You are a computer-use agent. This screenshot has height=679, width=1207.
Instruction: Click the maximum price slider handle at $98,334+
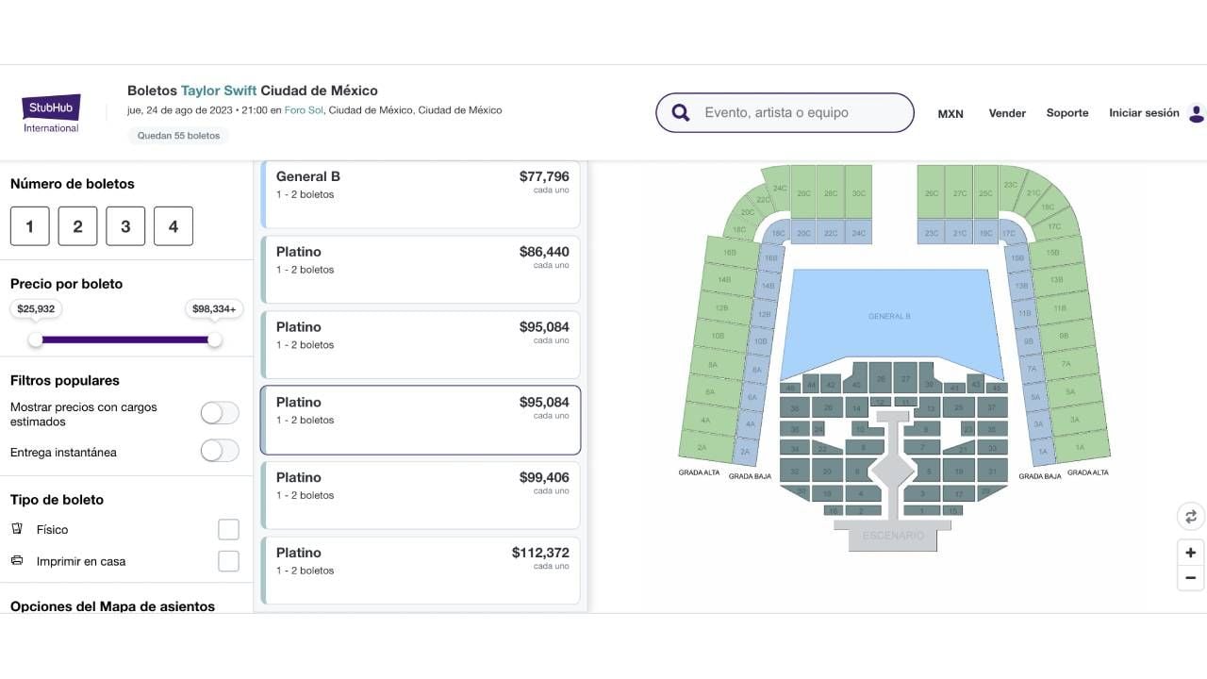pyautogui.click(x=215, y=339)
